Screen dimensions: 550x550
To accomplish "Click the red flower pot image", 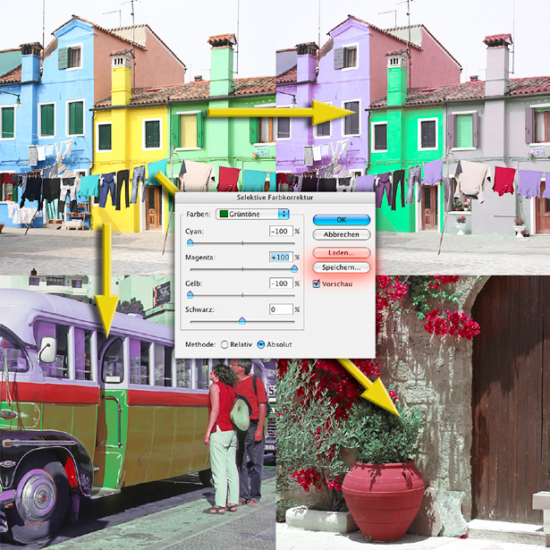I will click(x=385, y=496).
